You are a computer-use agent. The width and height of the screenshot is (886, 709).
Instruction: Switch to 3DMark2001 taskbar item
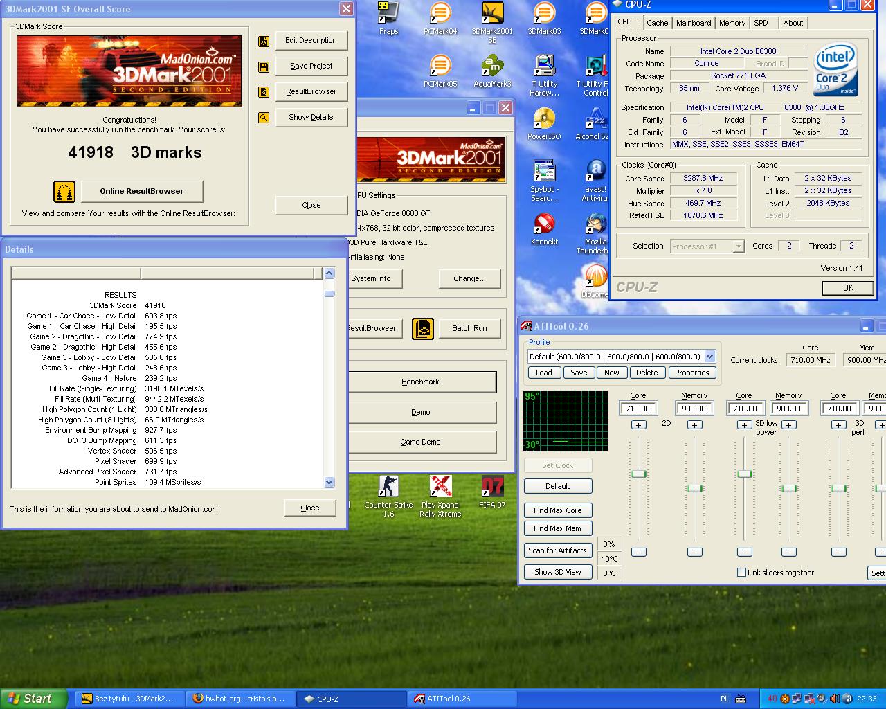[x=128, y=699]
